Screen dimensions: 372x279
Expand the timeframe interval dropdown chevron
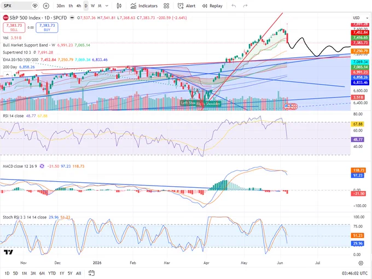107,5
